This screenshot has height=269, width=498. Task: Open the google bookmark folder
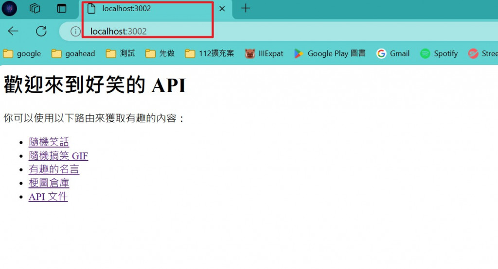tap(22, 53)
